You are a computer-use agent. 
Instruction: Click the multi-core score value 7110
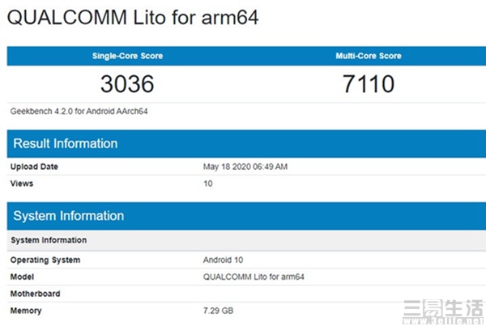click(369, 84)
